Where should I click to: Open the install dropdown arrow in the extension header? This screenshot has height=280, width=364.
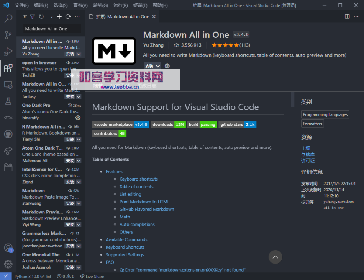(158, 66)
